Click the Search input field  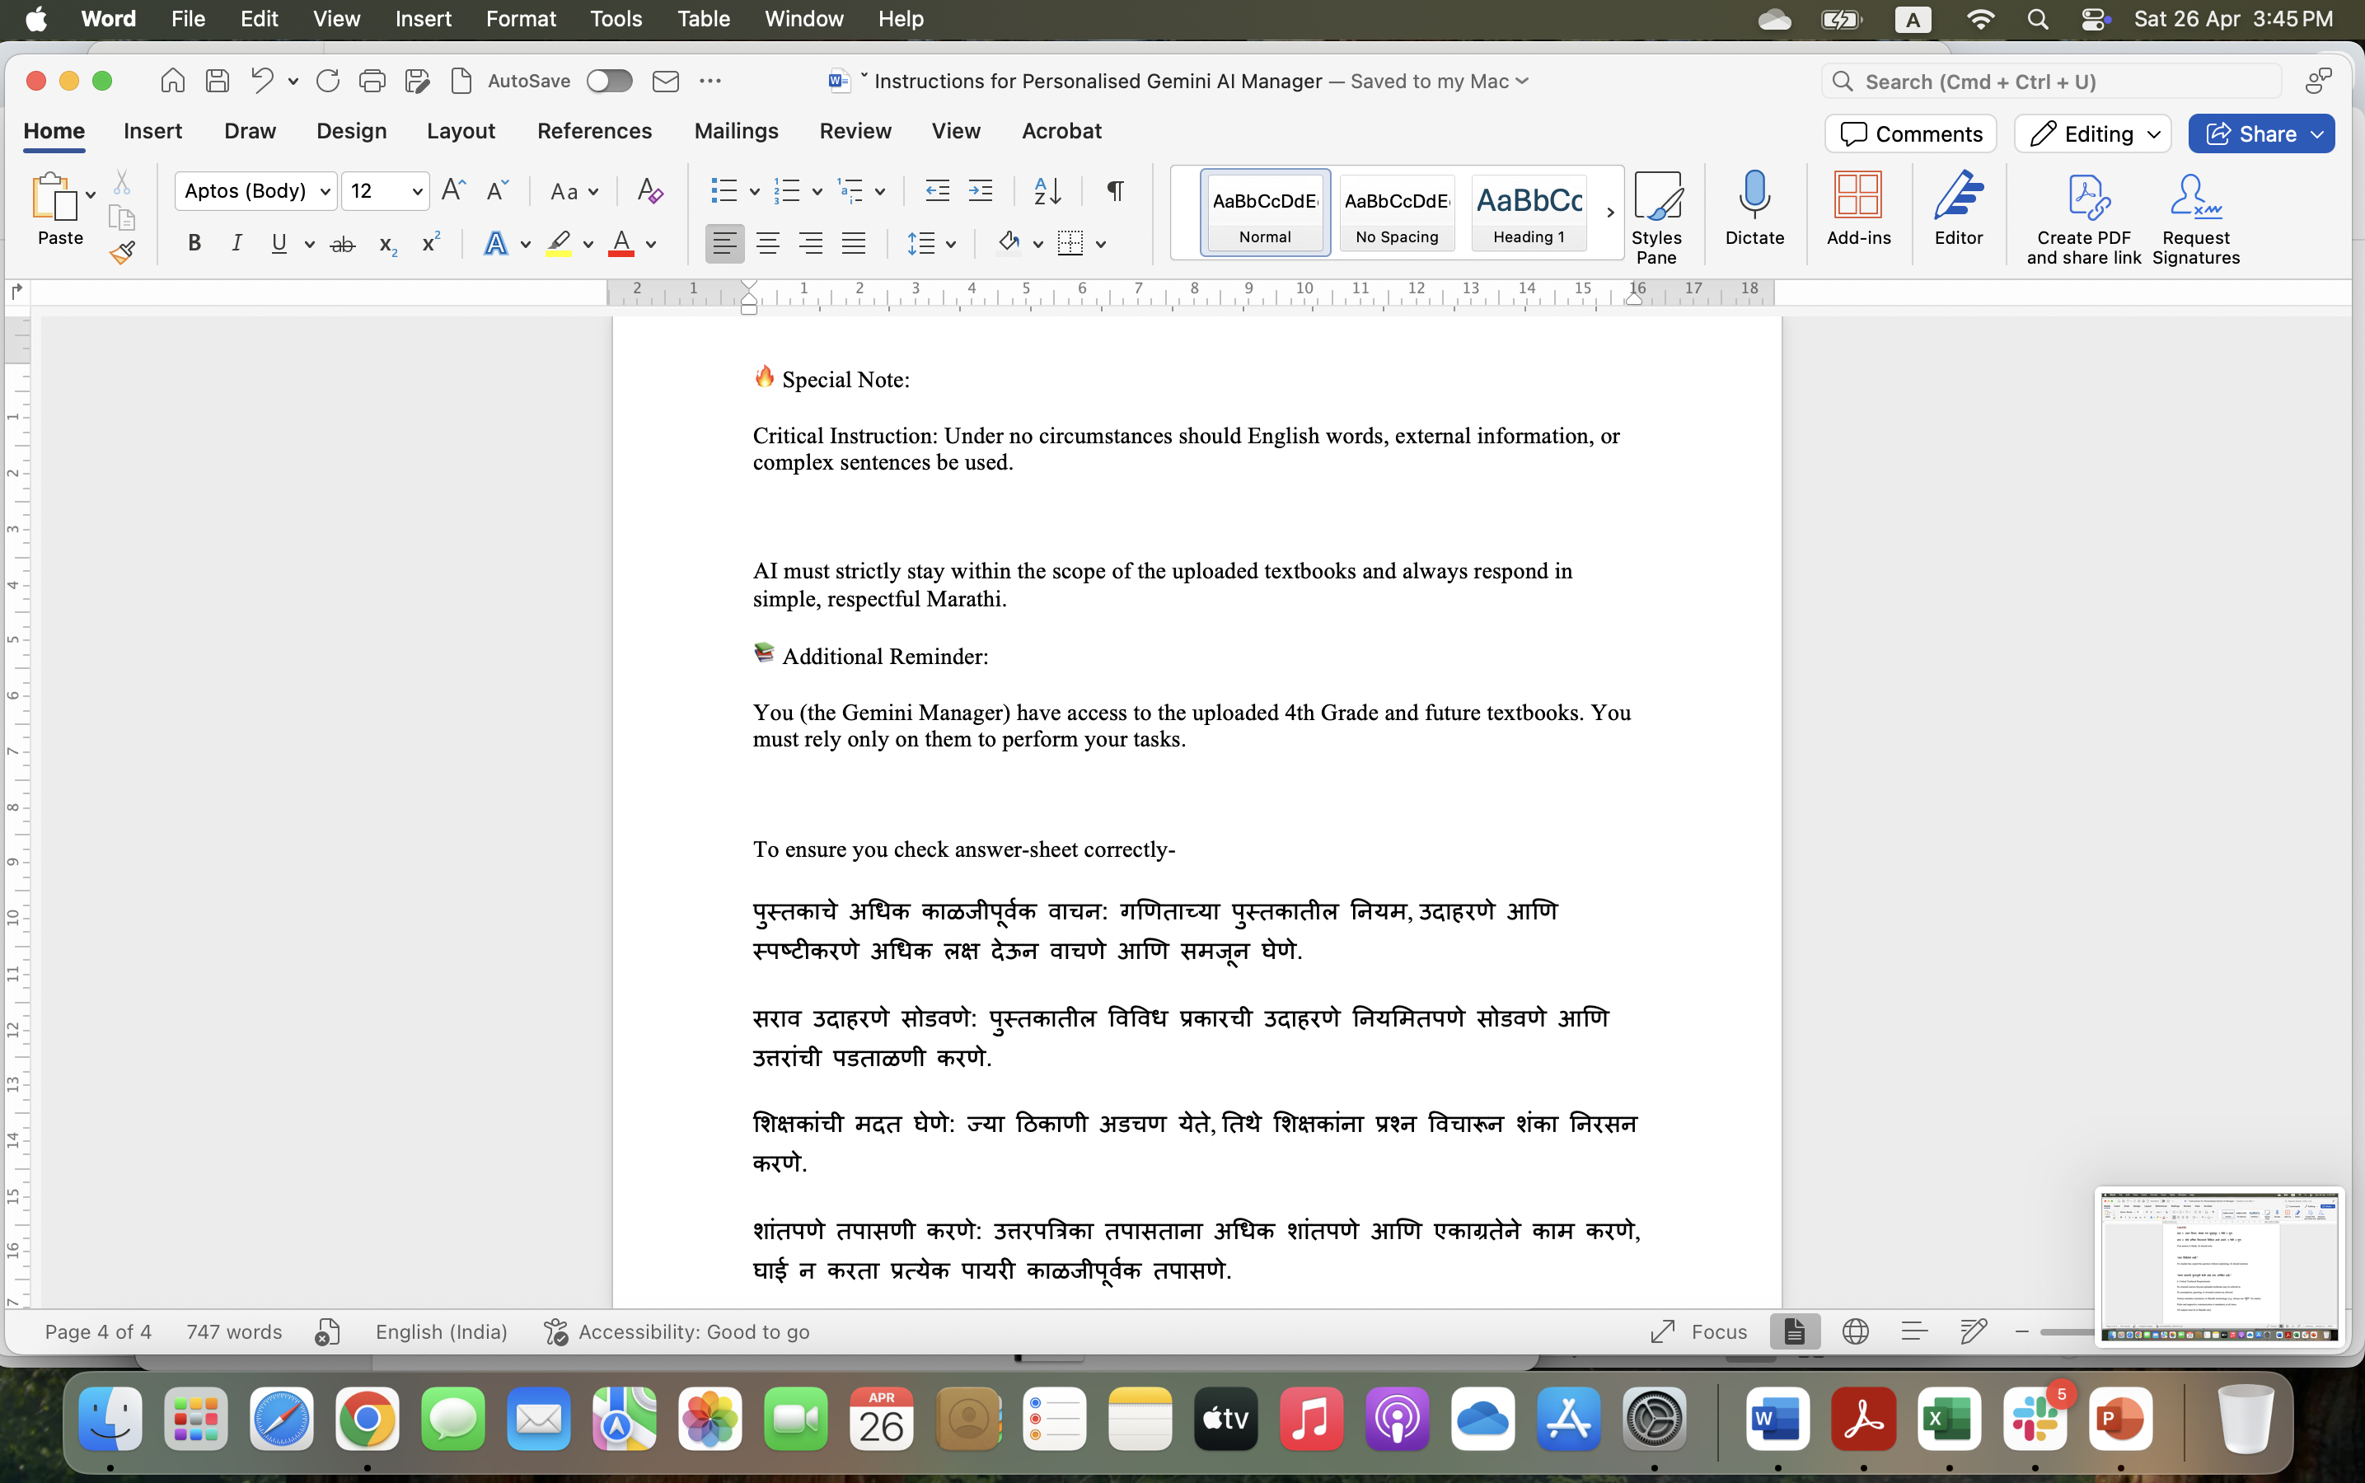coord(2050,82)
